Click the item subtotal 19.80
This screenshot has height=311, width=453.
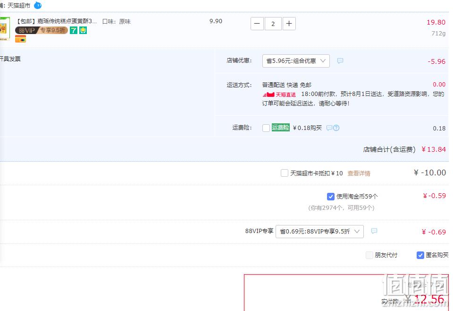pos(436,22)
